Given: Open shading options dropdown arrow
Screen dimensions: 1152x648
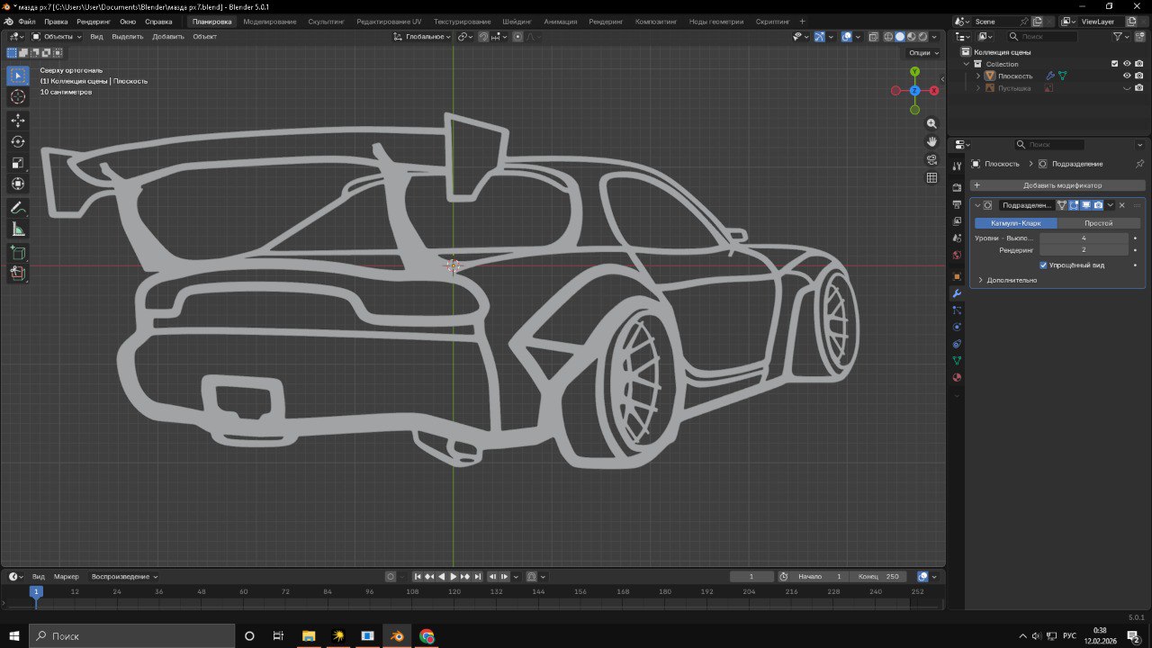Looking at the screenshot, I should click(934, 37).
